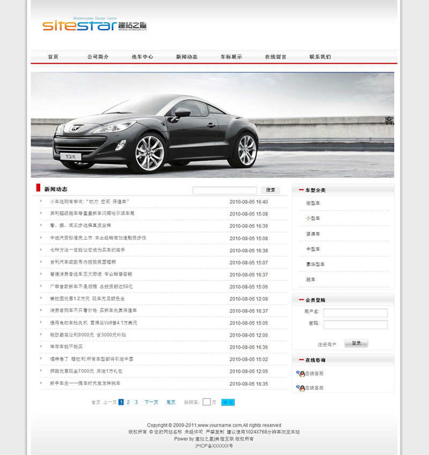Open the 注册用户 registration link
The image size is (429, 455).
[327, 345]
